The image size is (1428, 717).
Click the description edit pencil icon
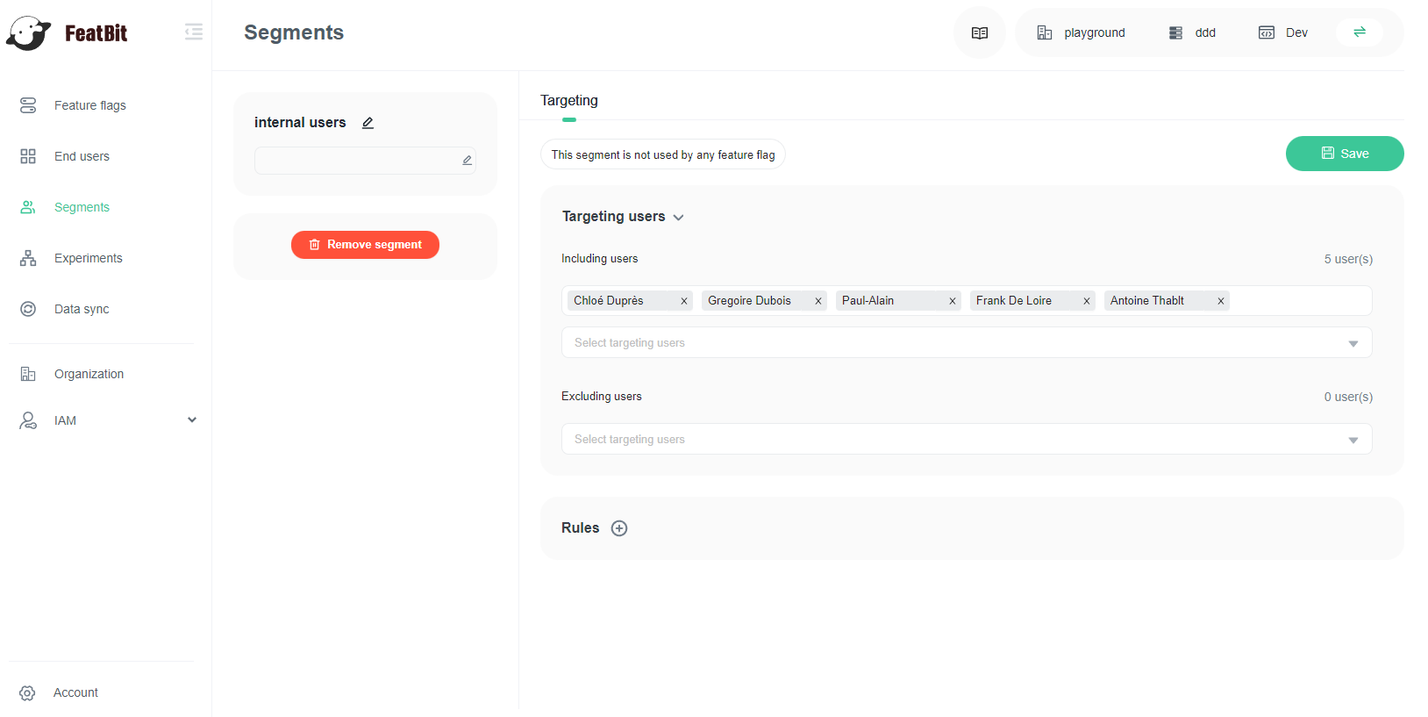[467, 161]
